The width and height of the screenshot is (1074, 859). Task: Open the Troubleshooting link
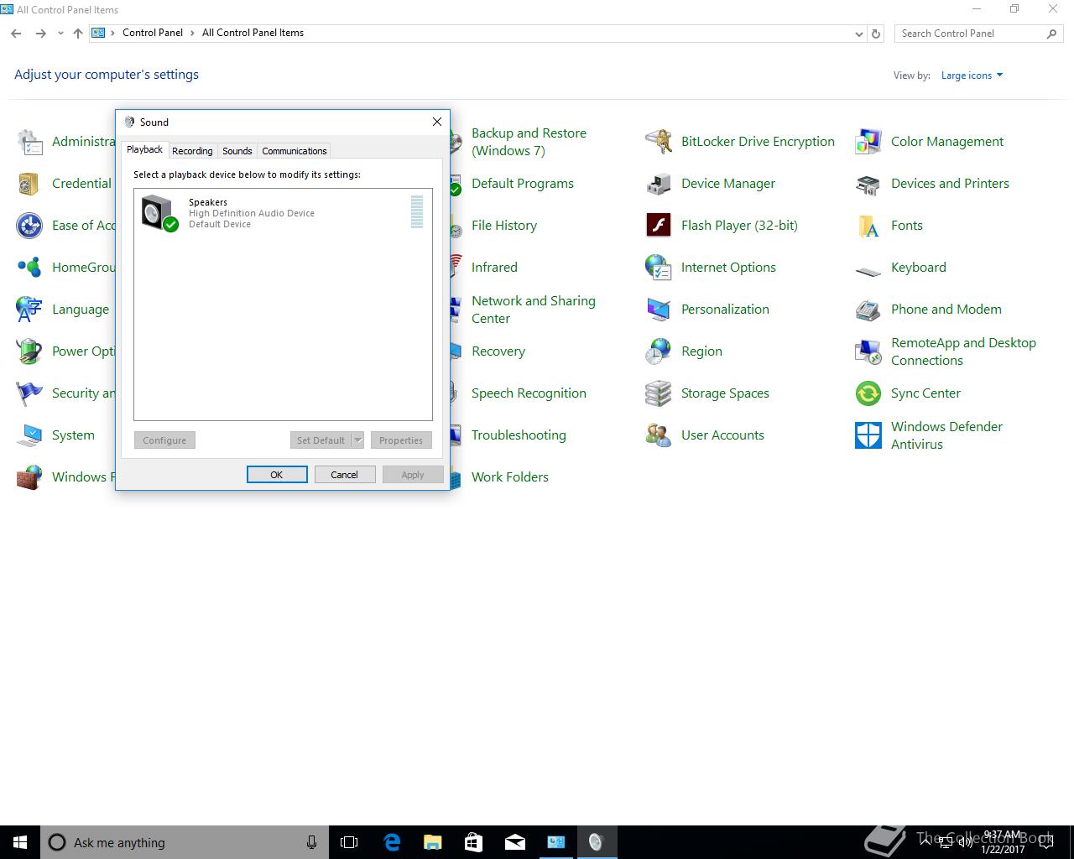click(519, 435)
